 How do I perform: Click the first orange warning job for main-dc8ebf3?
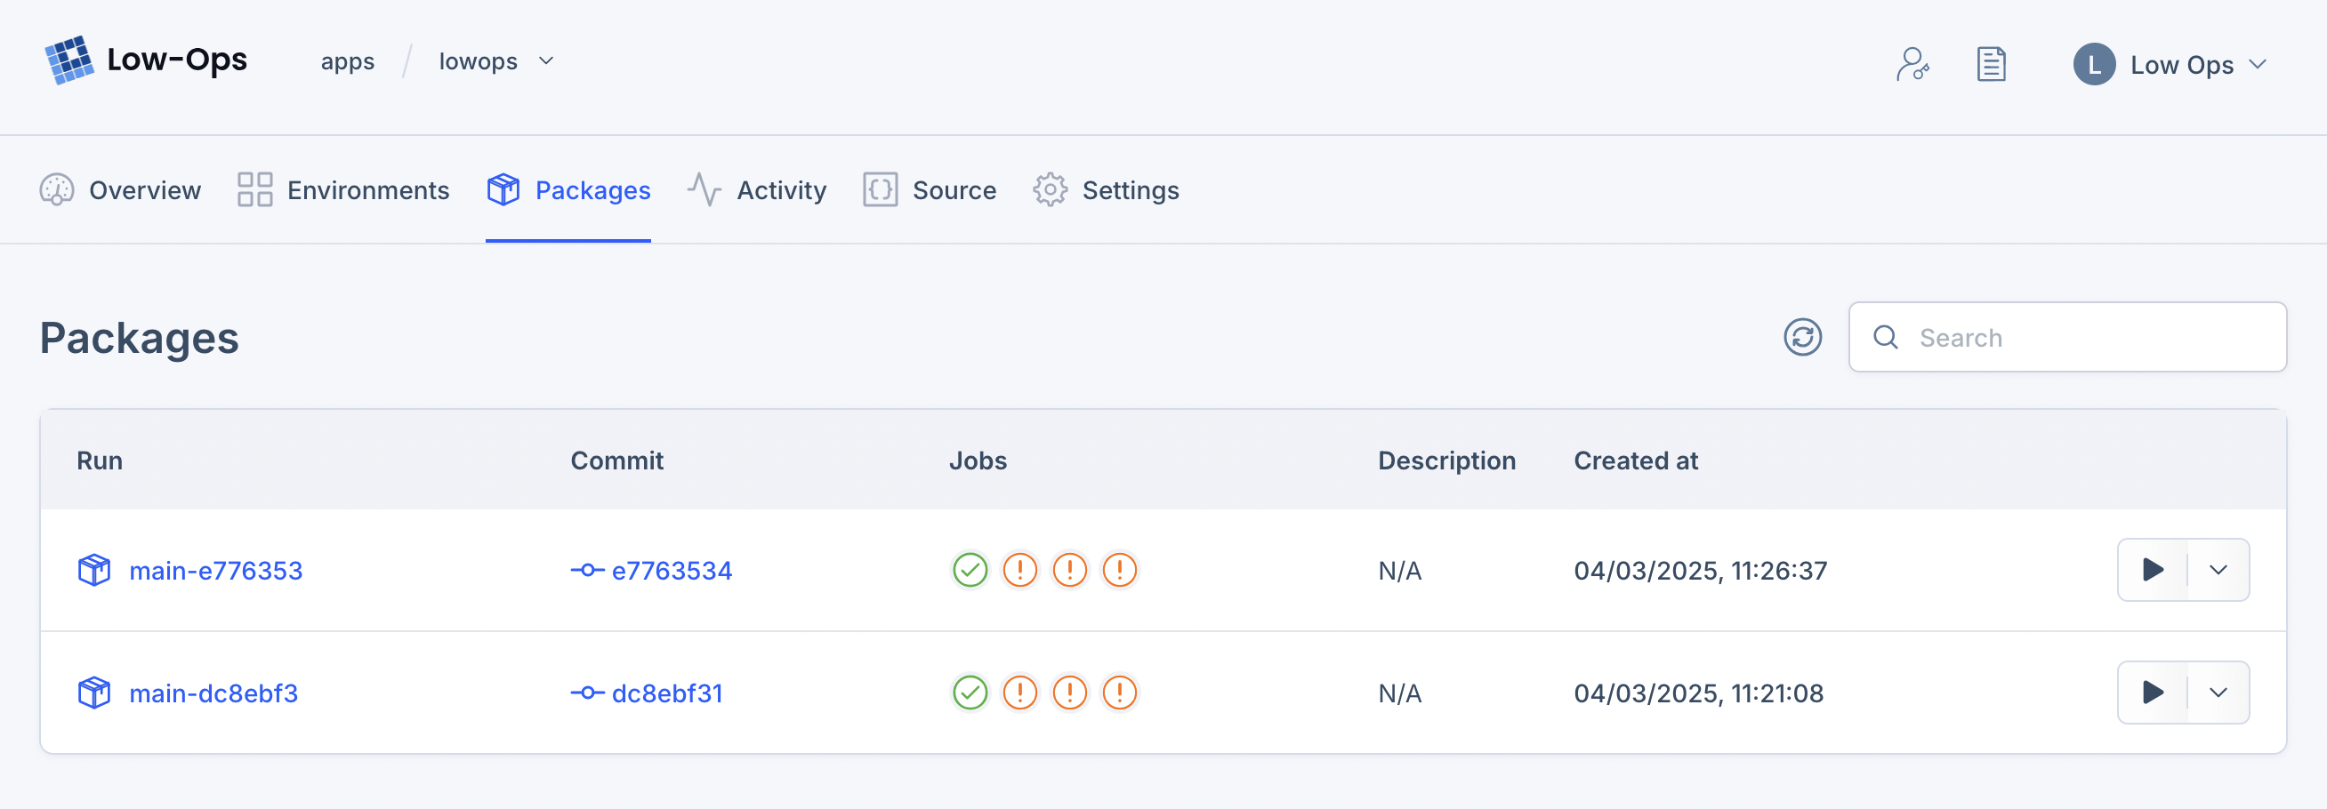(1020, 693)
